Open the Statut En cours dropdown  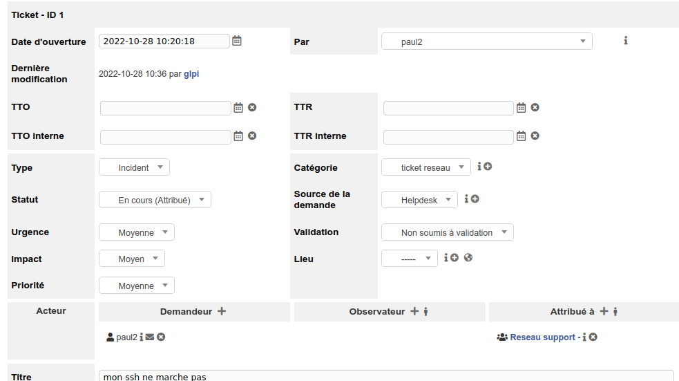155,200
